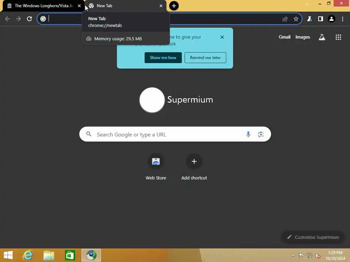Go forward using the forward arrow
This screenshot has height=262, width=350.
pos(18,19)
